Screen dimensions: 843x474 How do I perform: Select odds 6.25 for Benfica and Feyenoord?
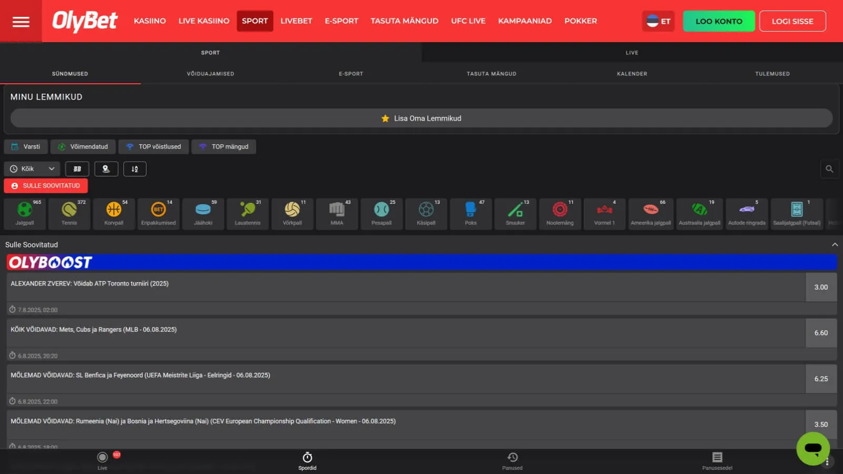coord(821,379)
